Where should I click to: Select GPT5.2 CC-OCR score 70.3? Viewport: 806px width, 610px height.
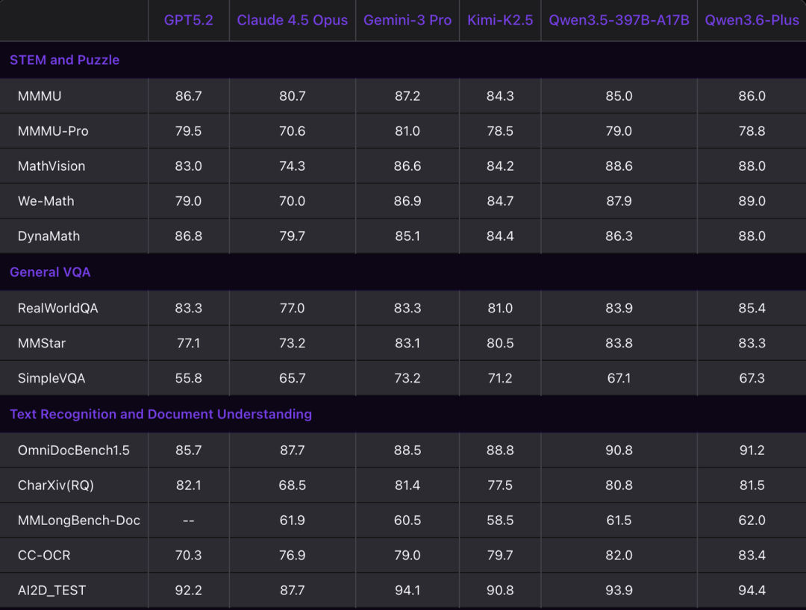(x=188, y=555)
